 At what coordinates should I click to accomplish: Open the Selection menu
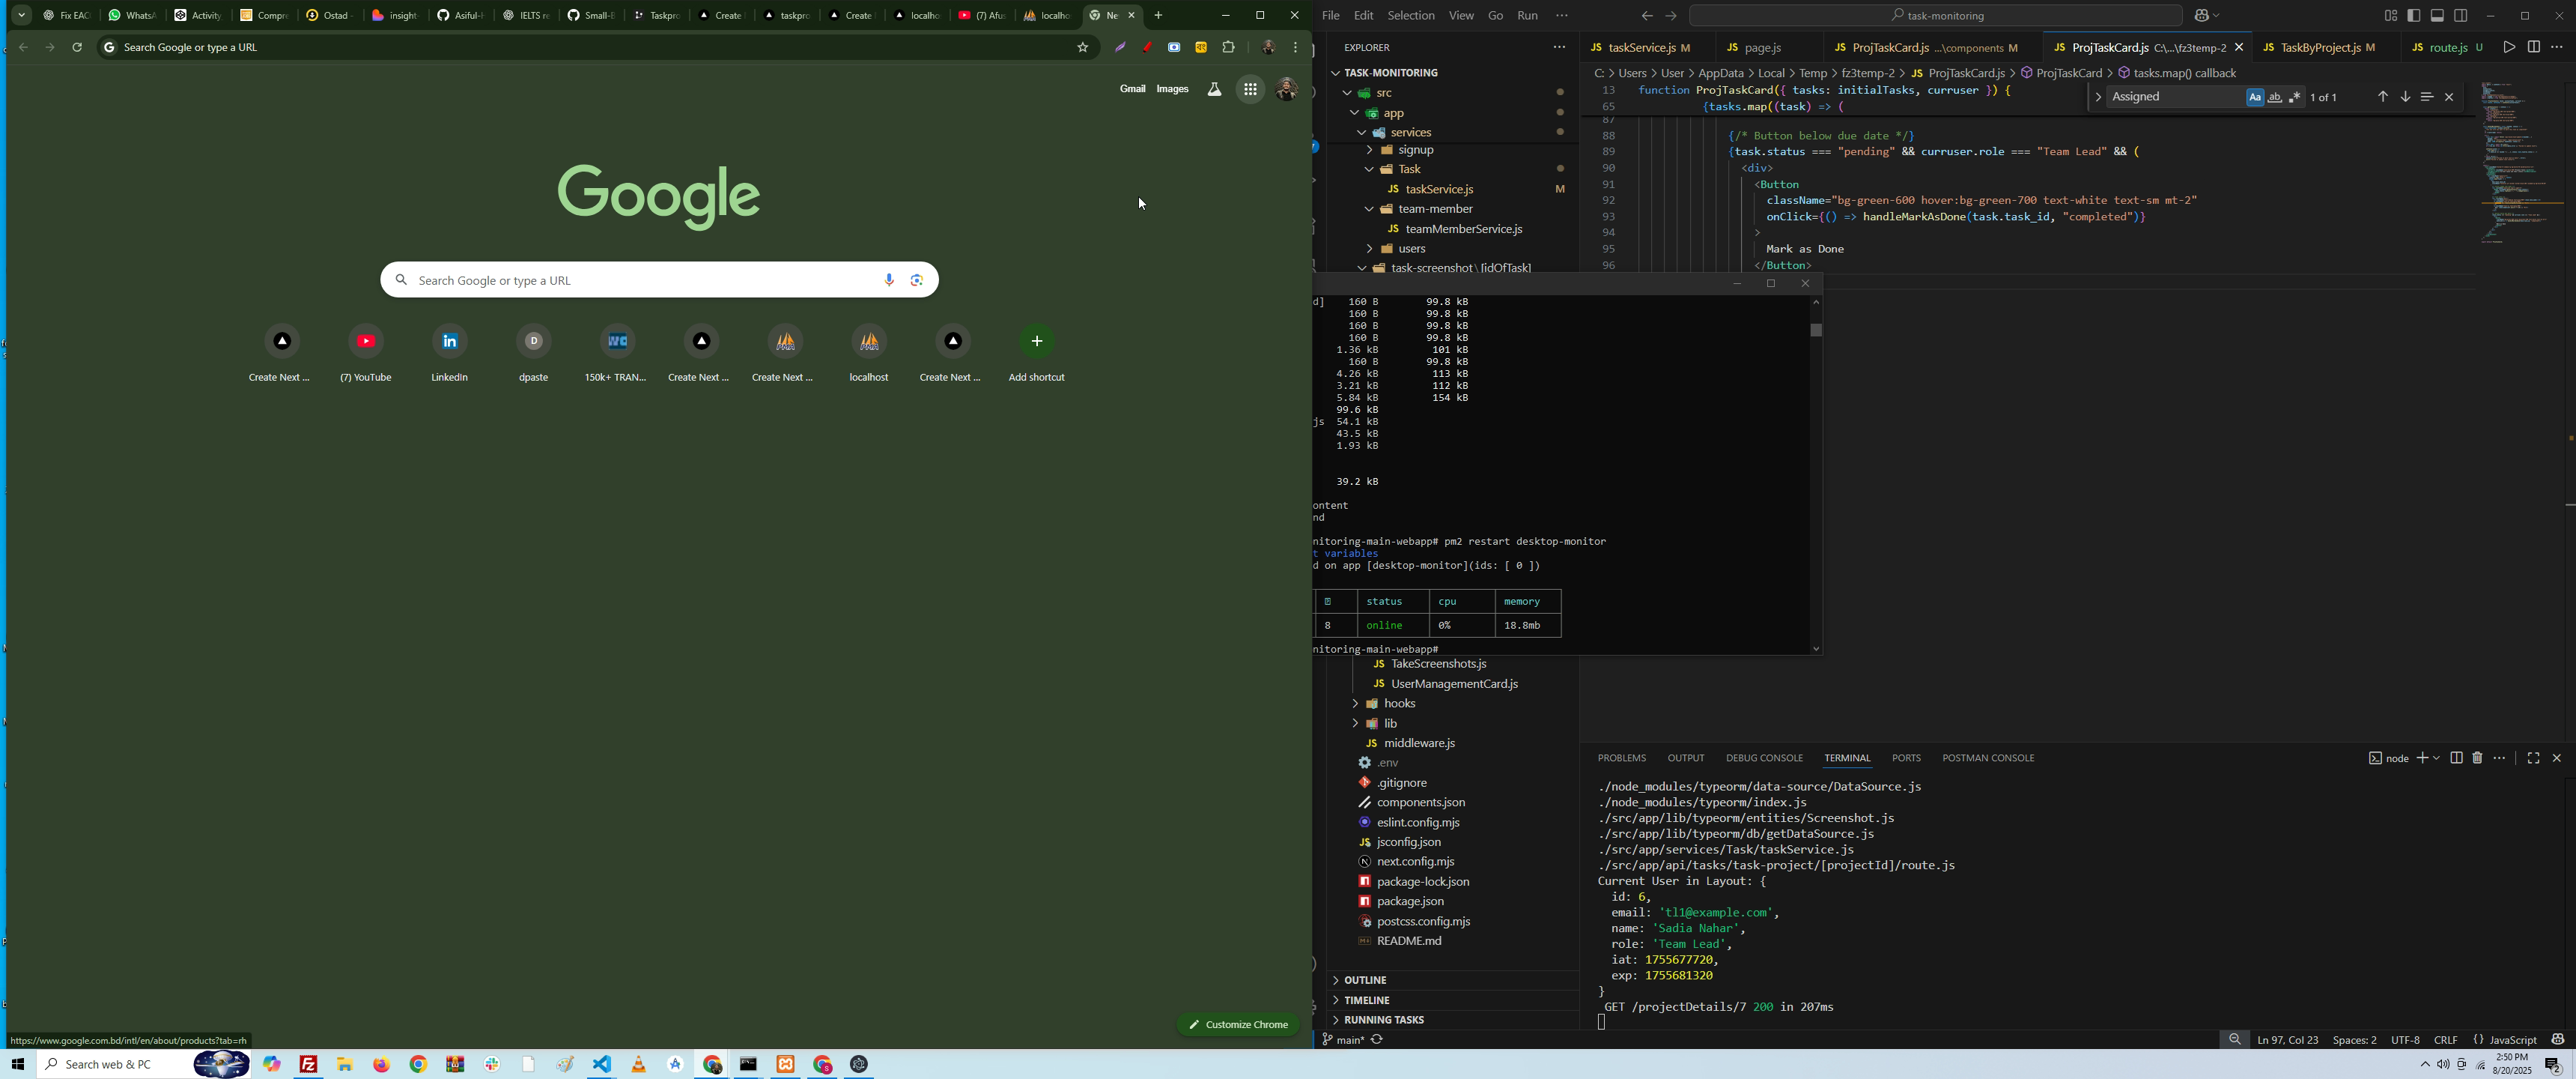click(x=1410, y=16)
